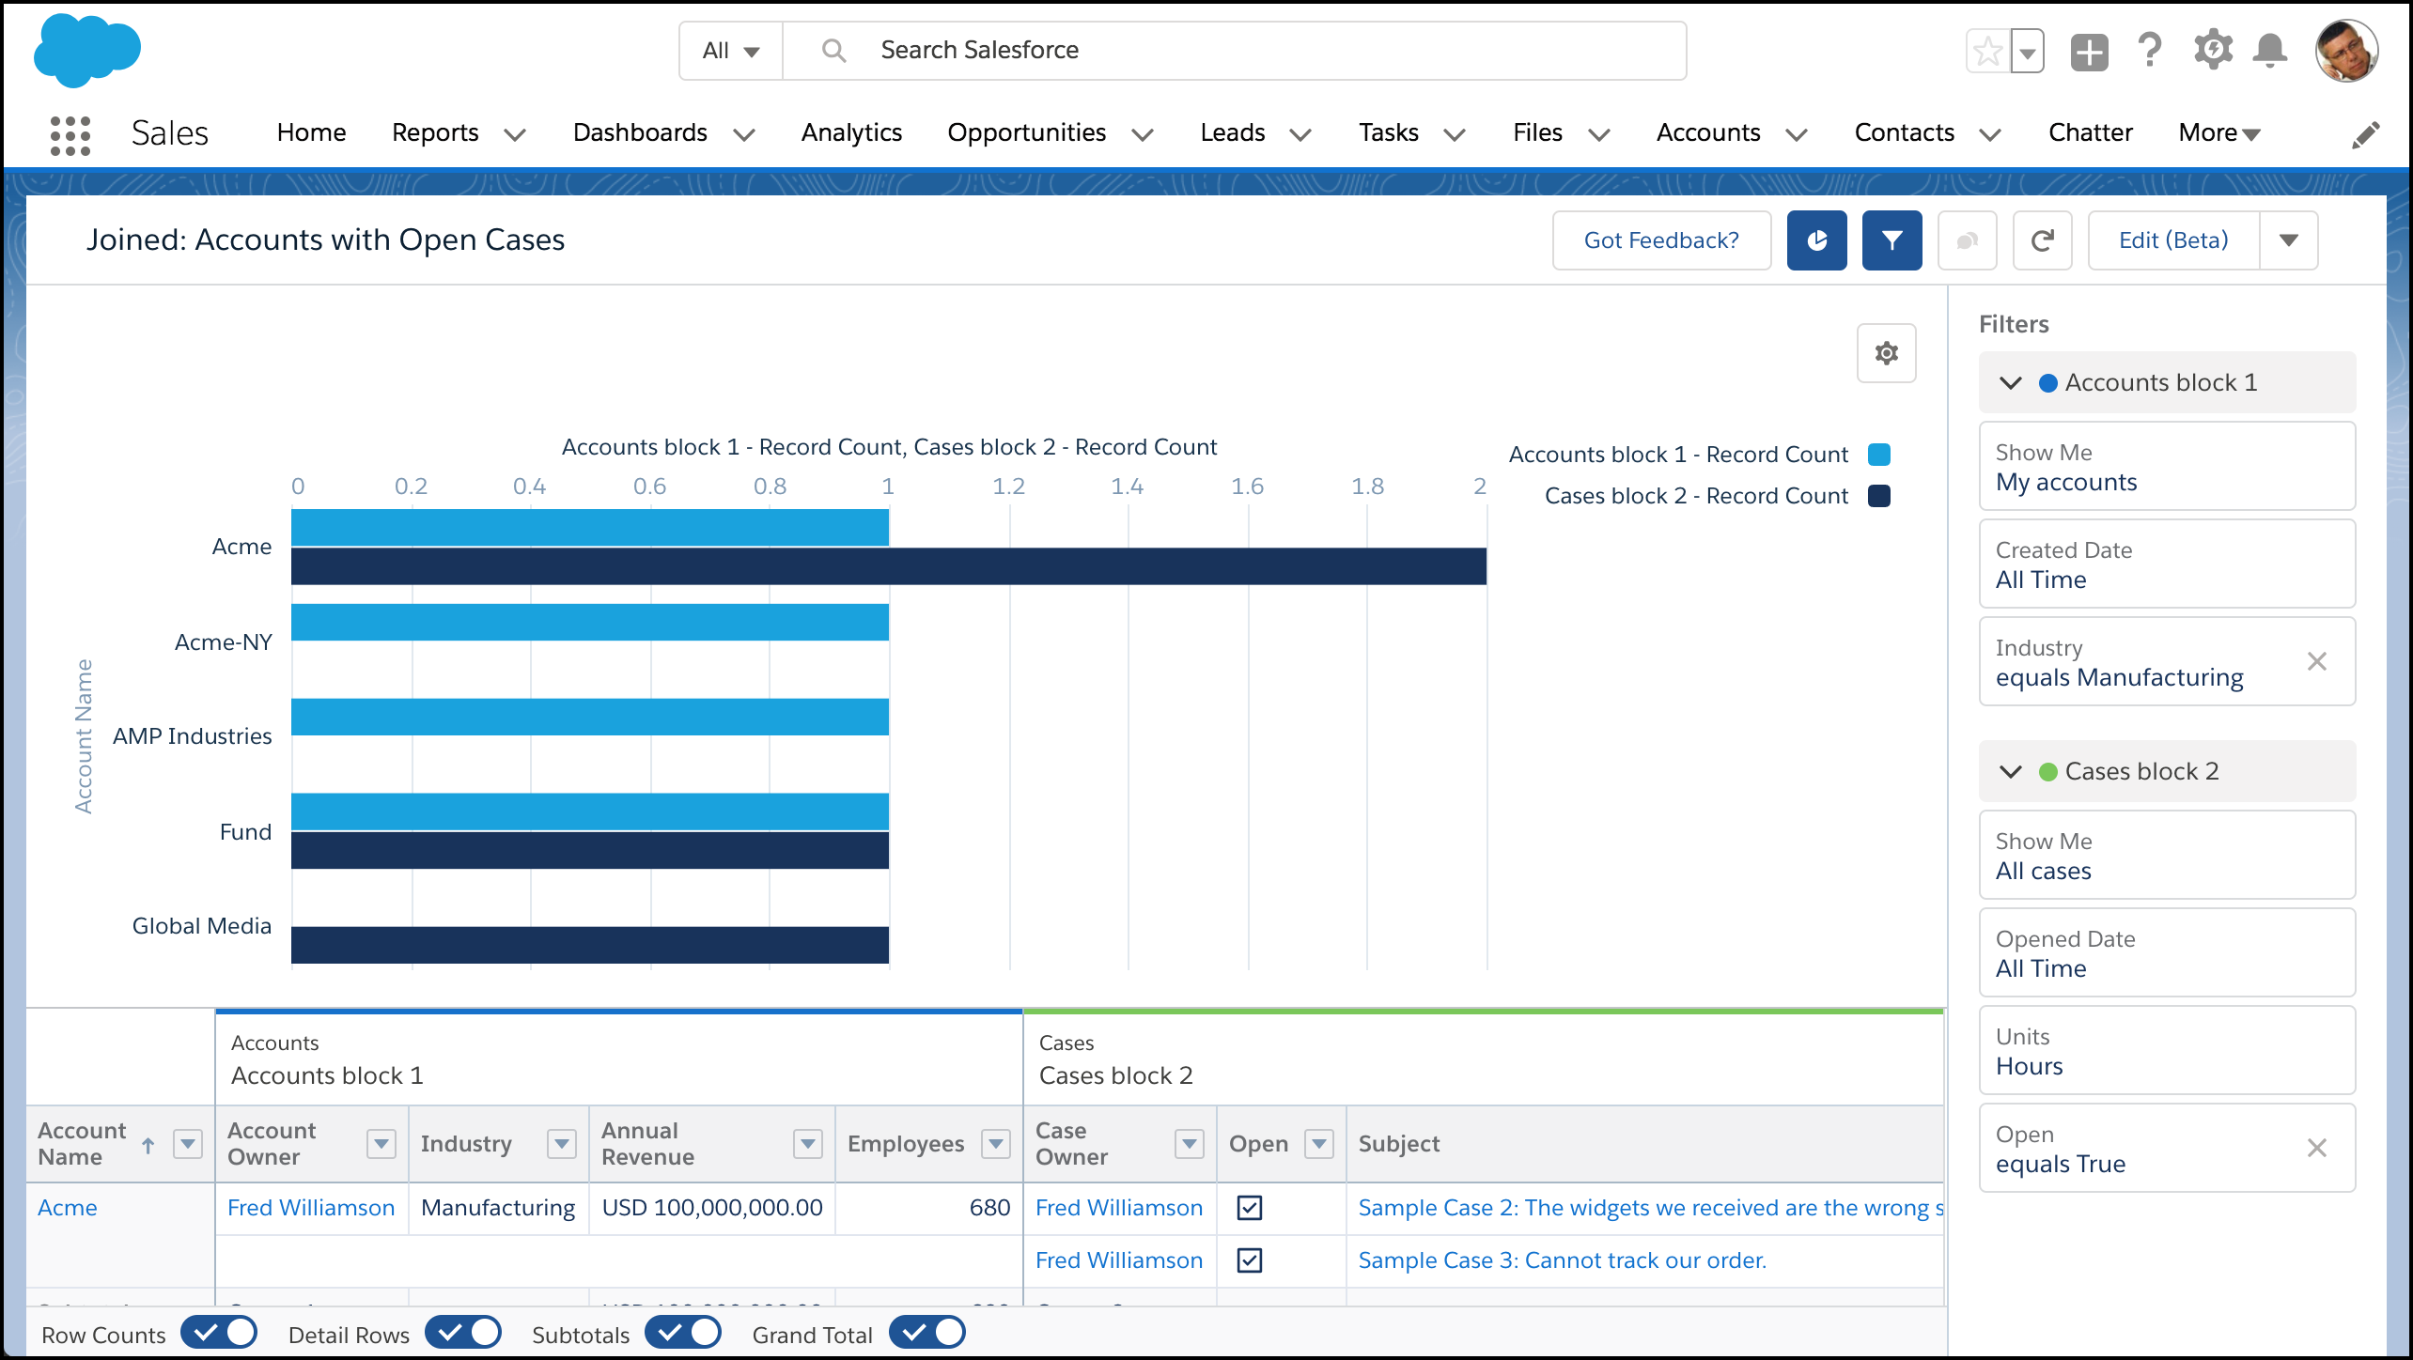The width and height of the screenshot is (2413, 1360).
Task: Open the favorites list dropdown arrow
Action: [2028, 52]
